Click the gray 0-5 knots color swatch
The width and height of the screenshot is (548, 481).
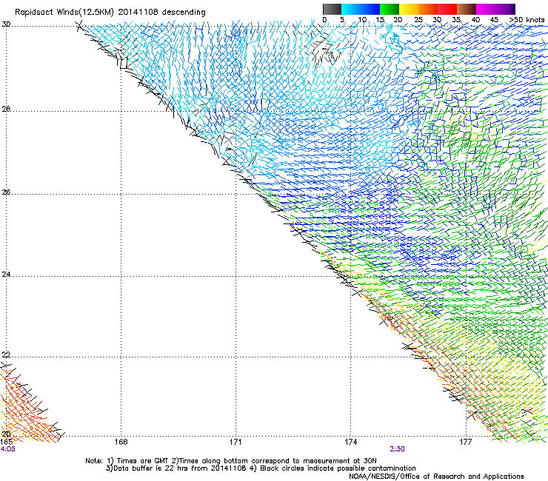point(332,9)
